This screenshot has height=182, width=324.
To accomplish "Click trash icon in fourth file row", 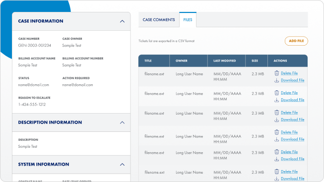I will coord(277,132).
